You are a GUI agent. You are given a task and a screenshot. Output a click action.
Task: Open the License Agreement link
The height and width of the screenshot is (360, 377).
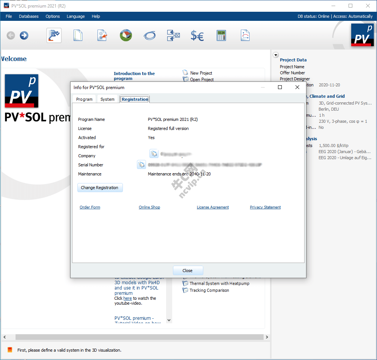[213, 207]
